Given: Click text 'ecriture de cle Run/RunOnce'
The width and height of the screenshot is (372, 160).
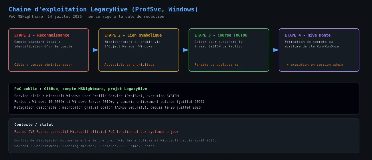Looking at the screenshot, I should [x=312, y=46].
